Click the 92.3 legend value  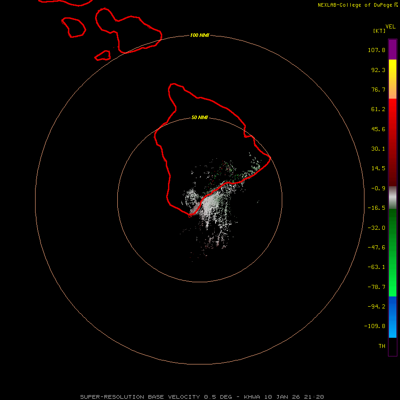pos(378,70)
